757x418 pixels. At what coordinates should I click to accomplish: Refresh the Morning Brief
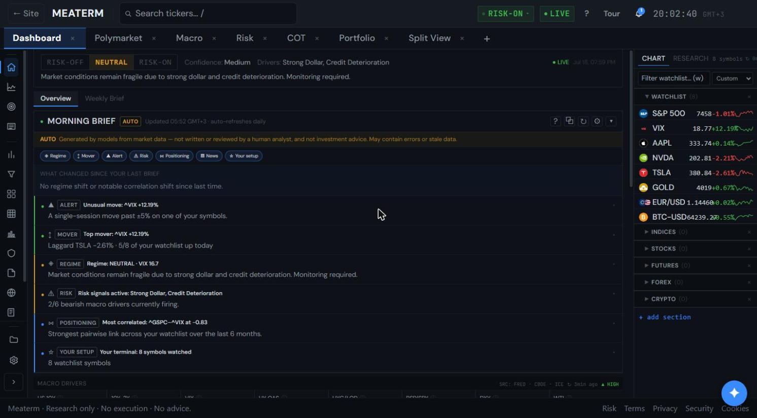[x=583, y=121]
